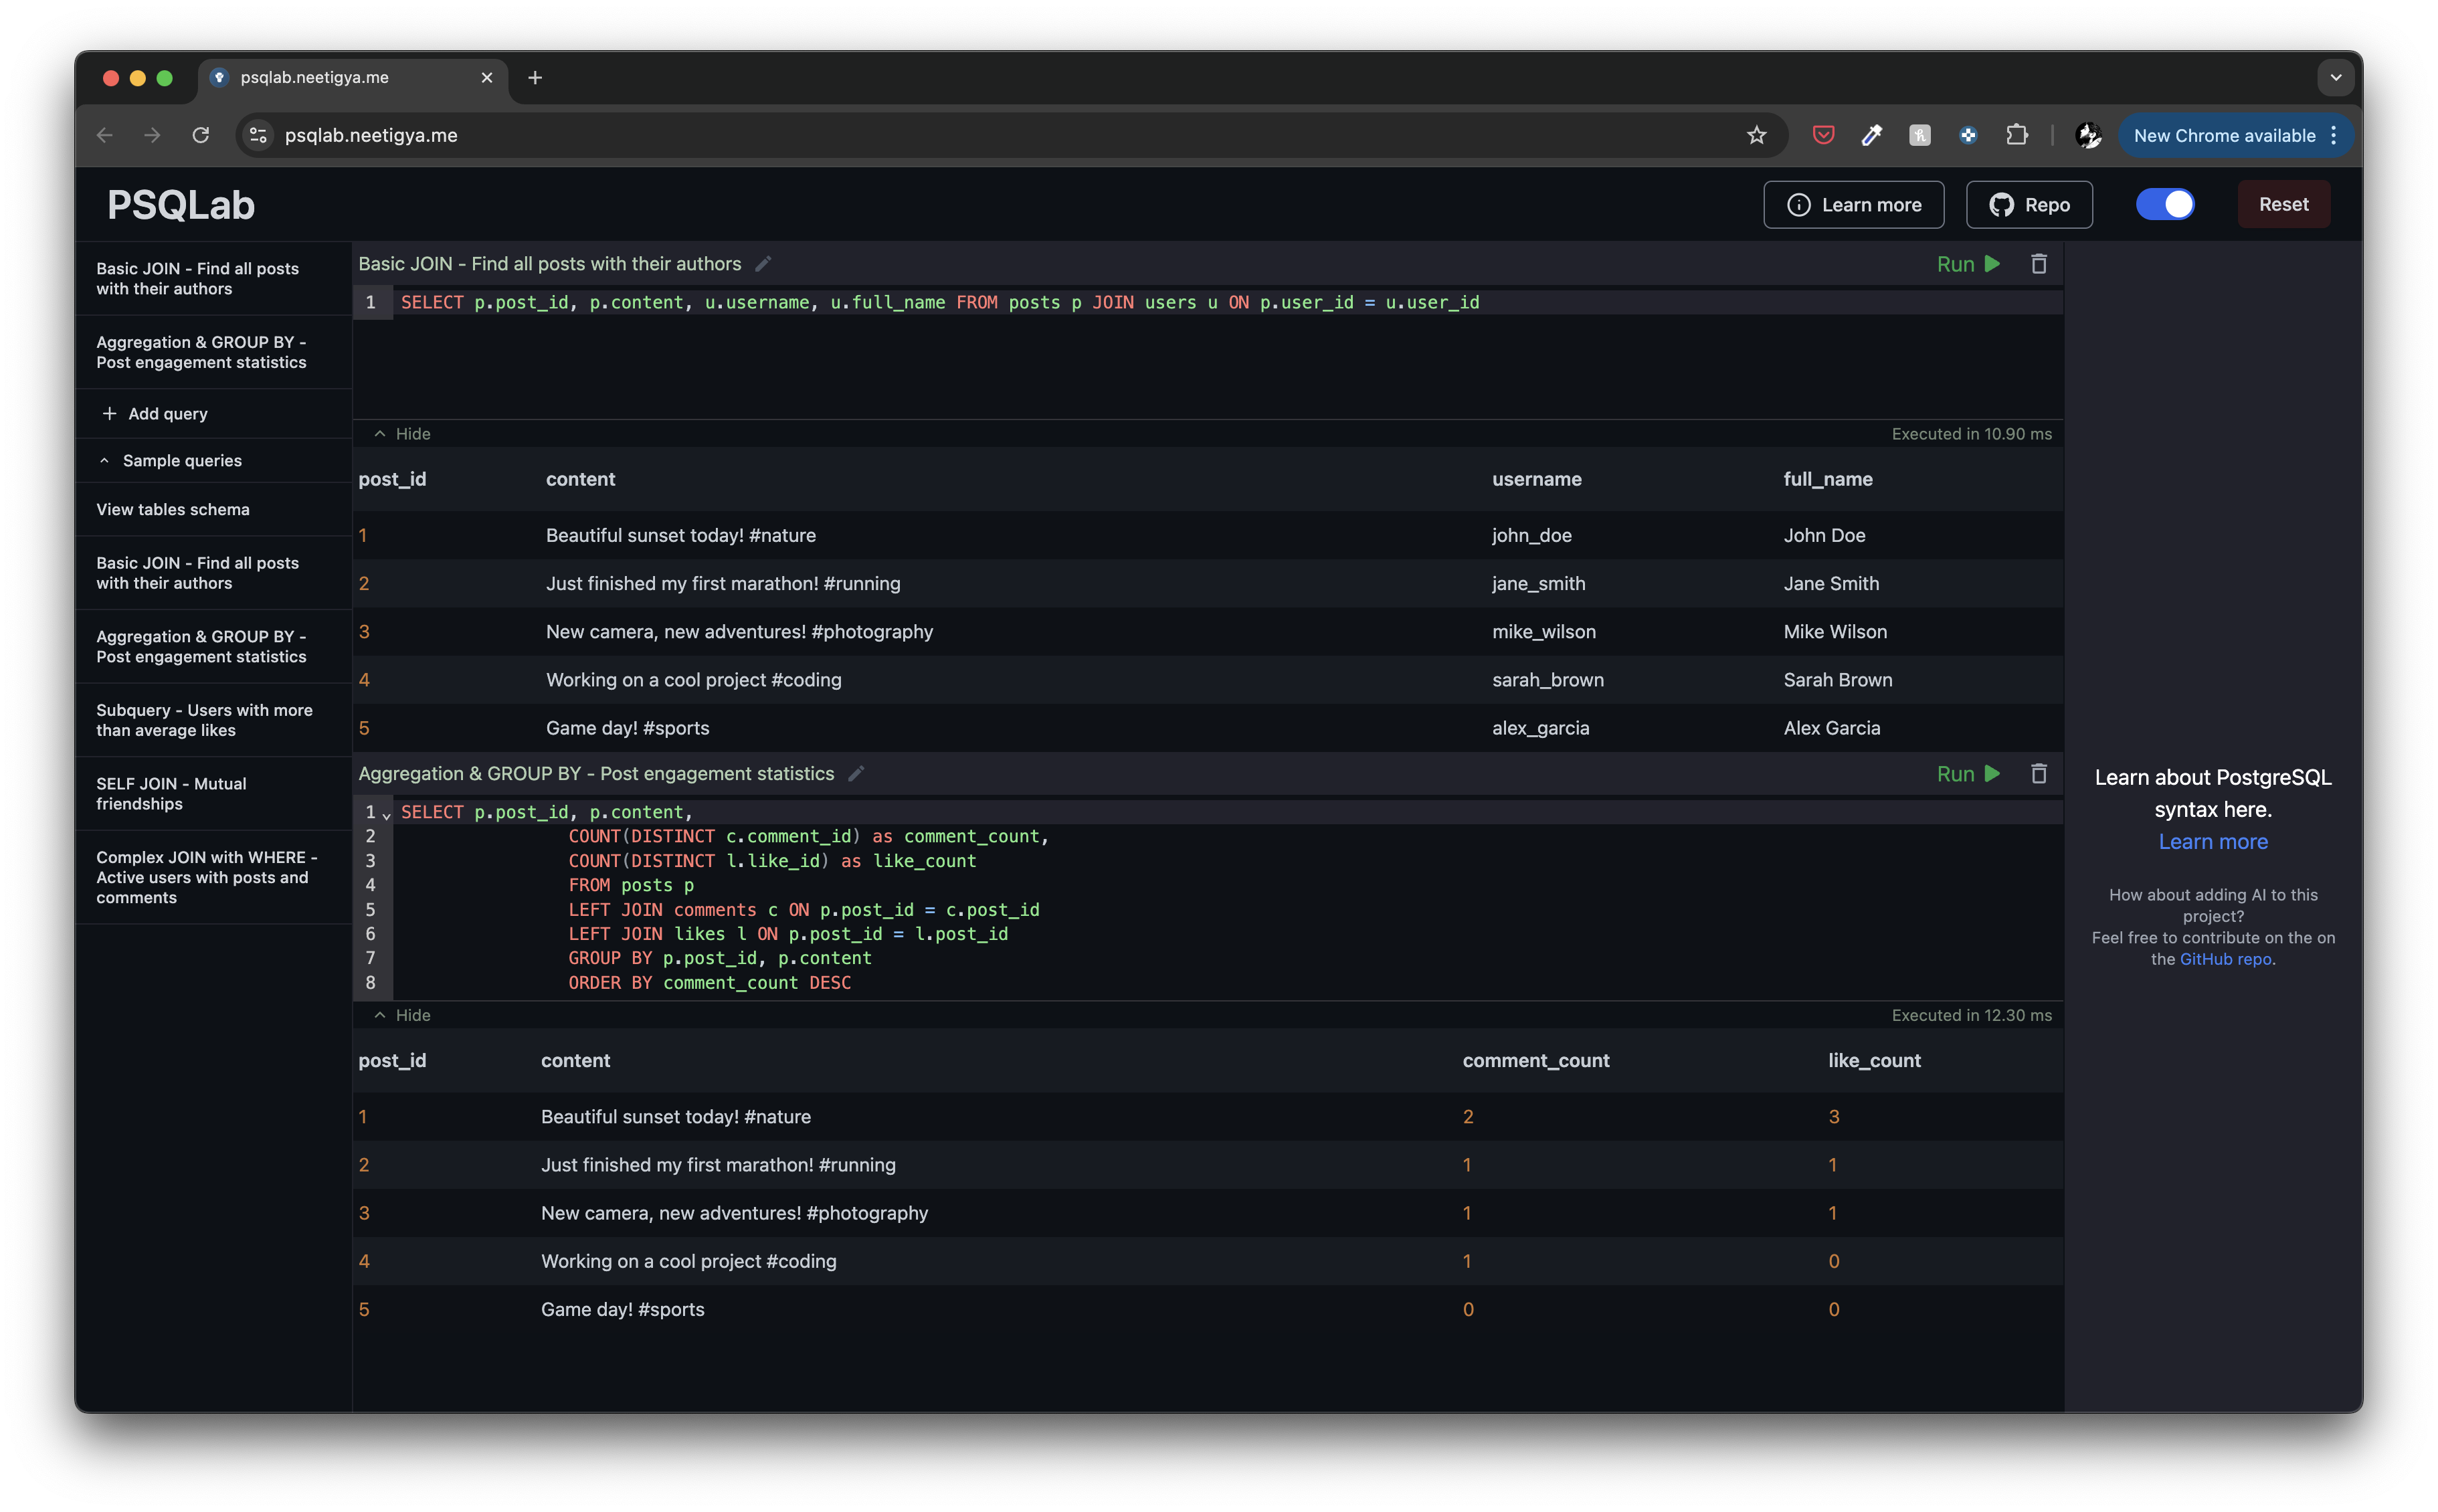This screenshot has height=1512, width=2438.
Task: Click the grey square extension icon
Action: coord(1919,135)
